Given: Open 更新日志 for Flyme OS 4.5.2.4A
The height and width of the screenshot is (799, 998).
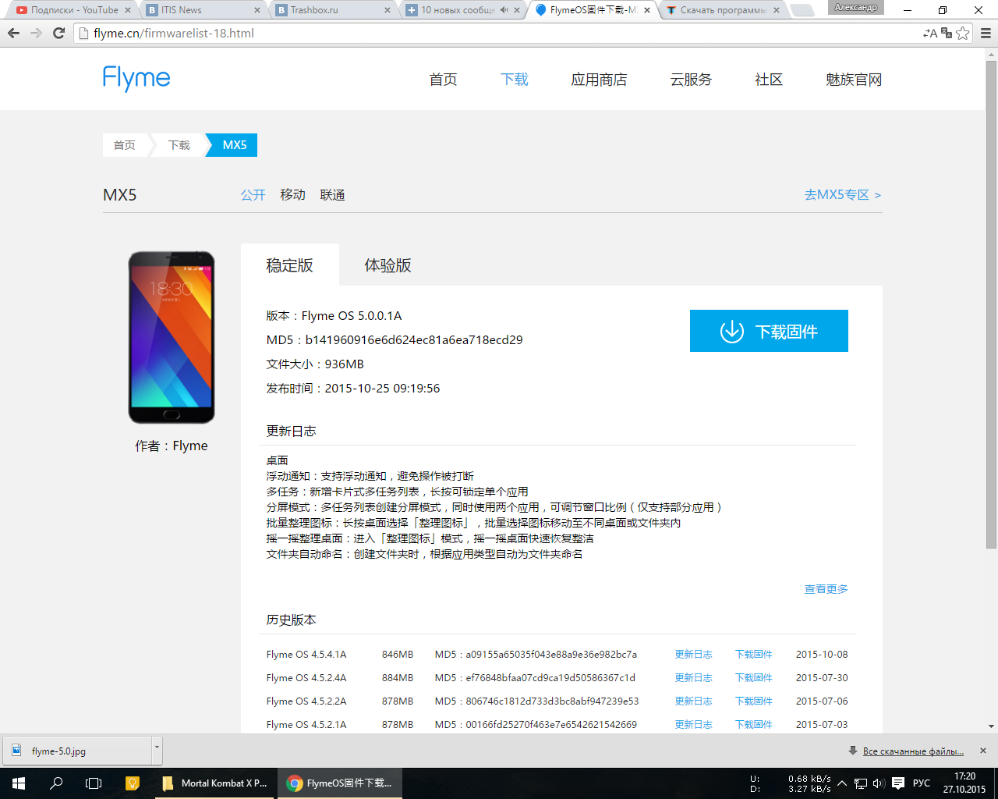Looking at the screenshot, I should pyautogui.click(x=694, y=678).
